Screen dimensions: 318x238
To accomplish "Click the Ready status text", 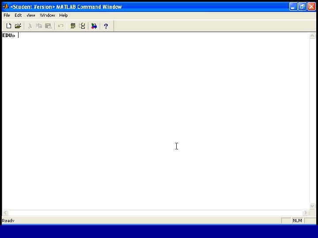I will click(x=8, y=221).
